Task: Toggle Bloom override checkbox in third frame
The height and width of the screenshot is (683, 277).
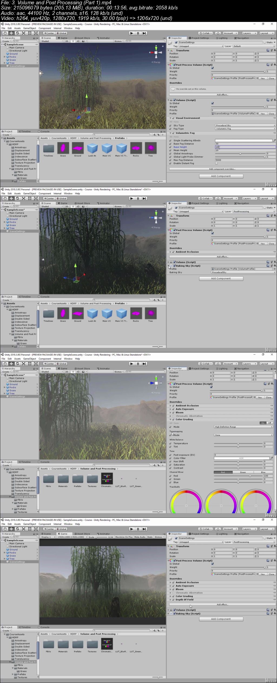Action: (173, 413)
